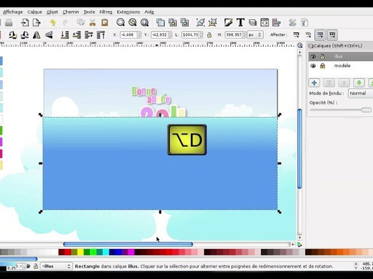
Task: Toggle scale rounded corners Affecter button
Action: pyautogui.click(x=308, y=35)
